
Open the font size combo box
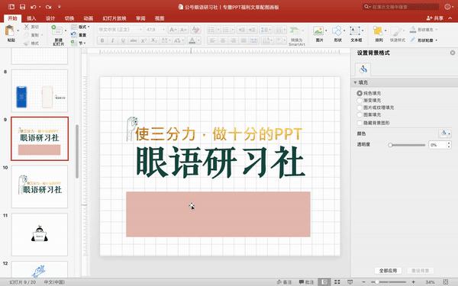click(155, 30)
